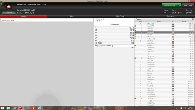Sort players by Rank column header
The image size is (195, 110).
[141, 22]
